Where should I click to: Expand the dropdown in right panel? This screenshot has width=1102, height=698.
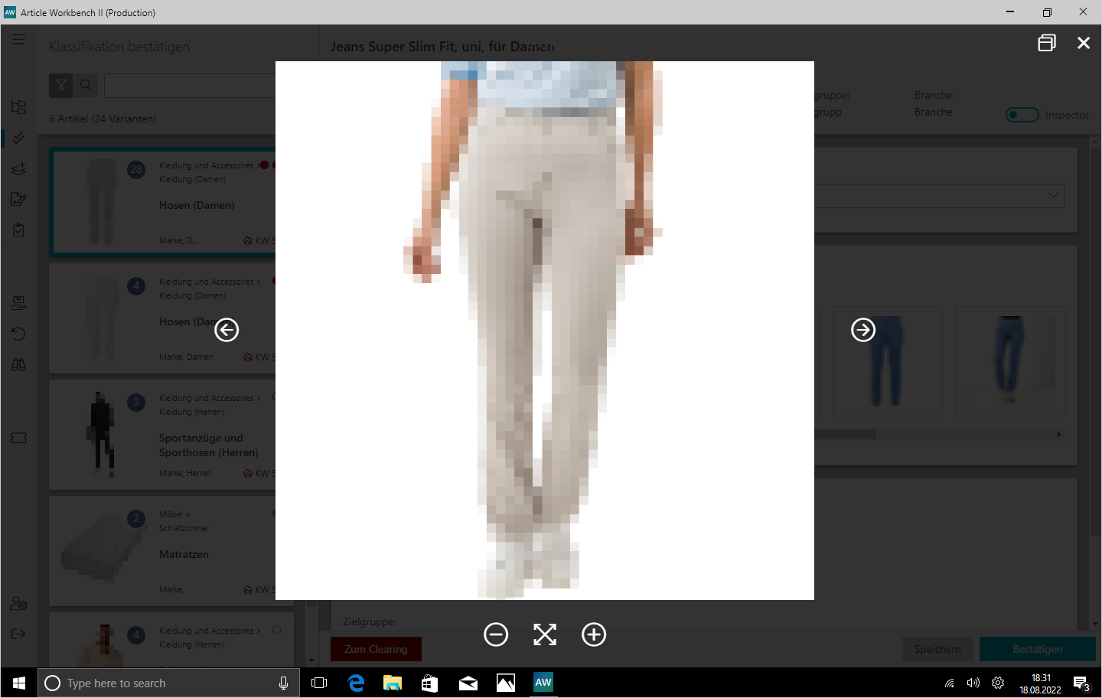[1053, 195]
